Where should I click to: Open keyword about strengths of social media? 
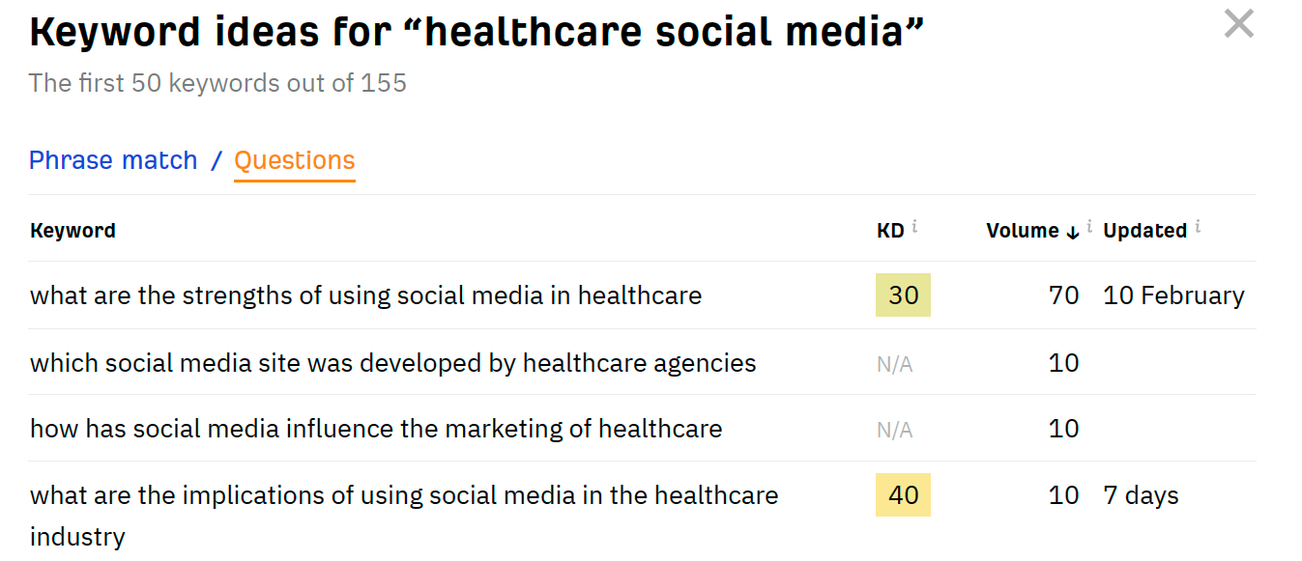365,295
